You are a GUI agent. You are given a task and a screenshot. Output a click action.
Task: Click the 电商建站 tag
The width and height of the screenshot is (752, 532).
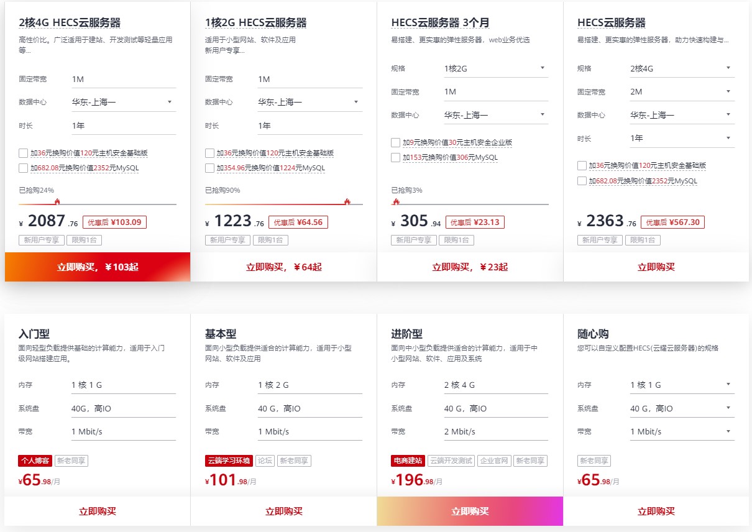coord(408,461)
